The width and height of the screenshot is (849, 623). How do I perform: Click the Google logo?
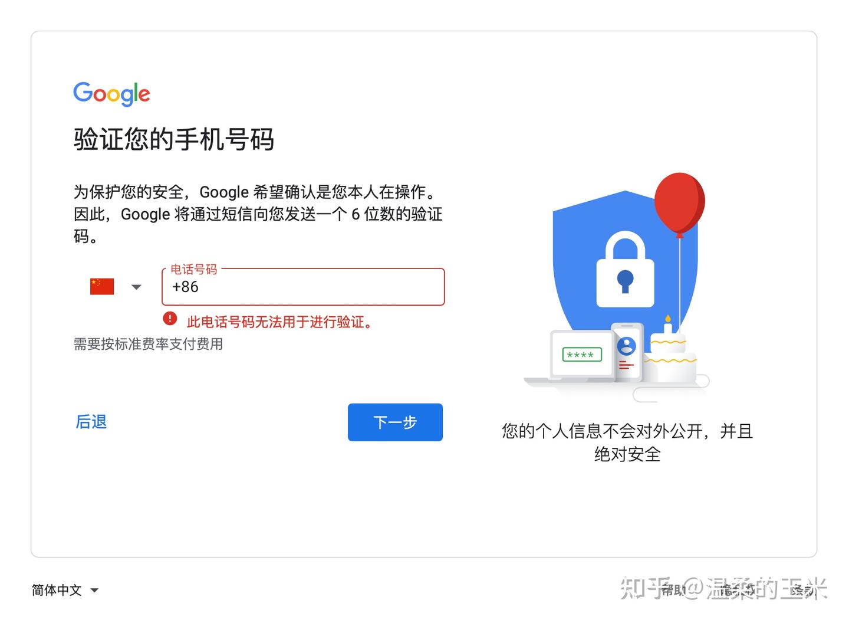(x=111, y=93)
